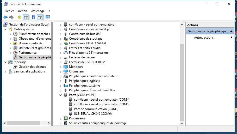The width and height of the screenshot is (237, 134).
Task: Click the left tree horizontal scrollbar thumb
Action: coord(24,123)
